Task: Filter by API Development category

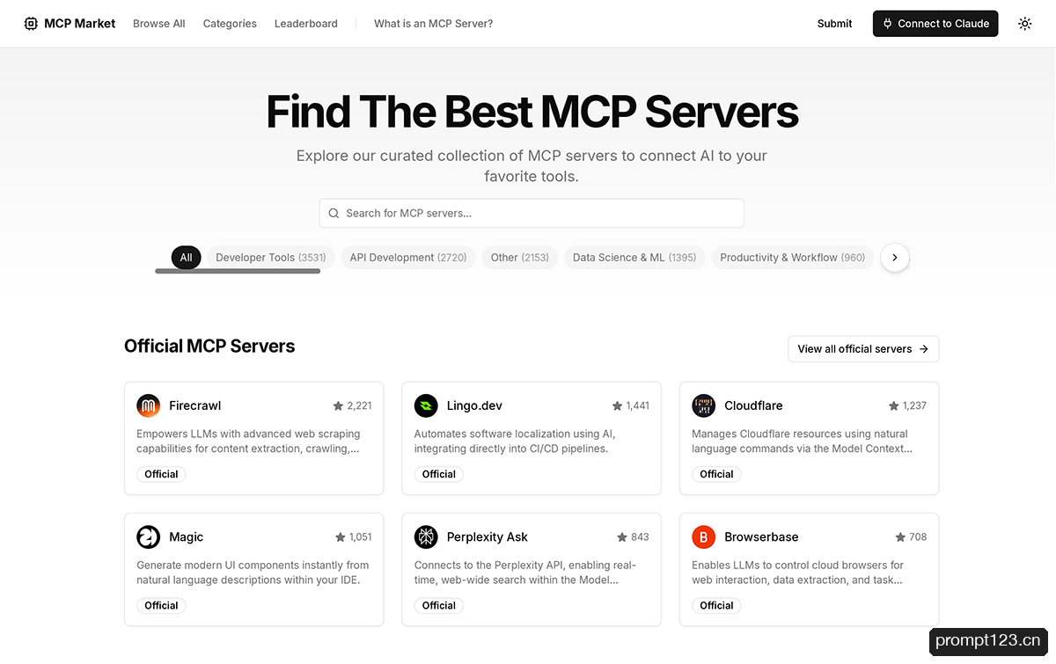Action: coord(408,258)
